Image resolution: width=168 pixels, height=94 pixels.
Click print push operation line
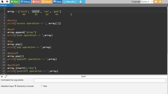[x=30, y=35]
